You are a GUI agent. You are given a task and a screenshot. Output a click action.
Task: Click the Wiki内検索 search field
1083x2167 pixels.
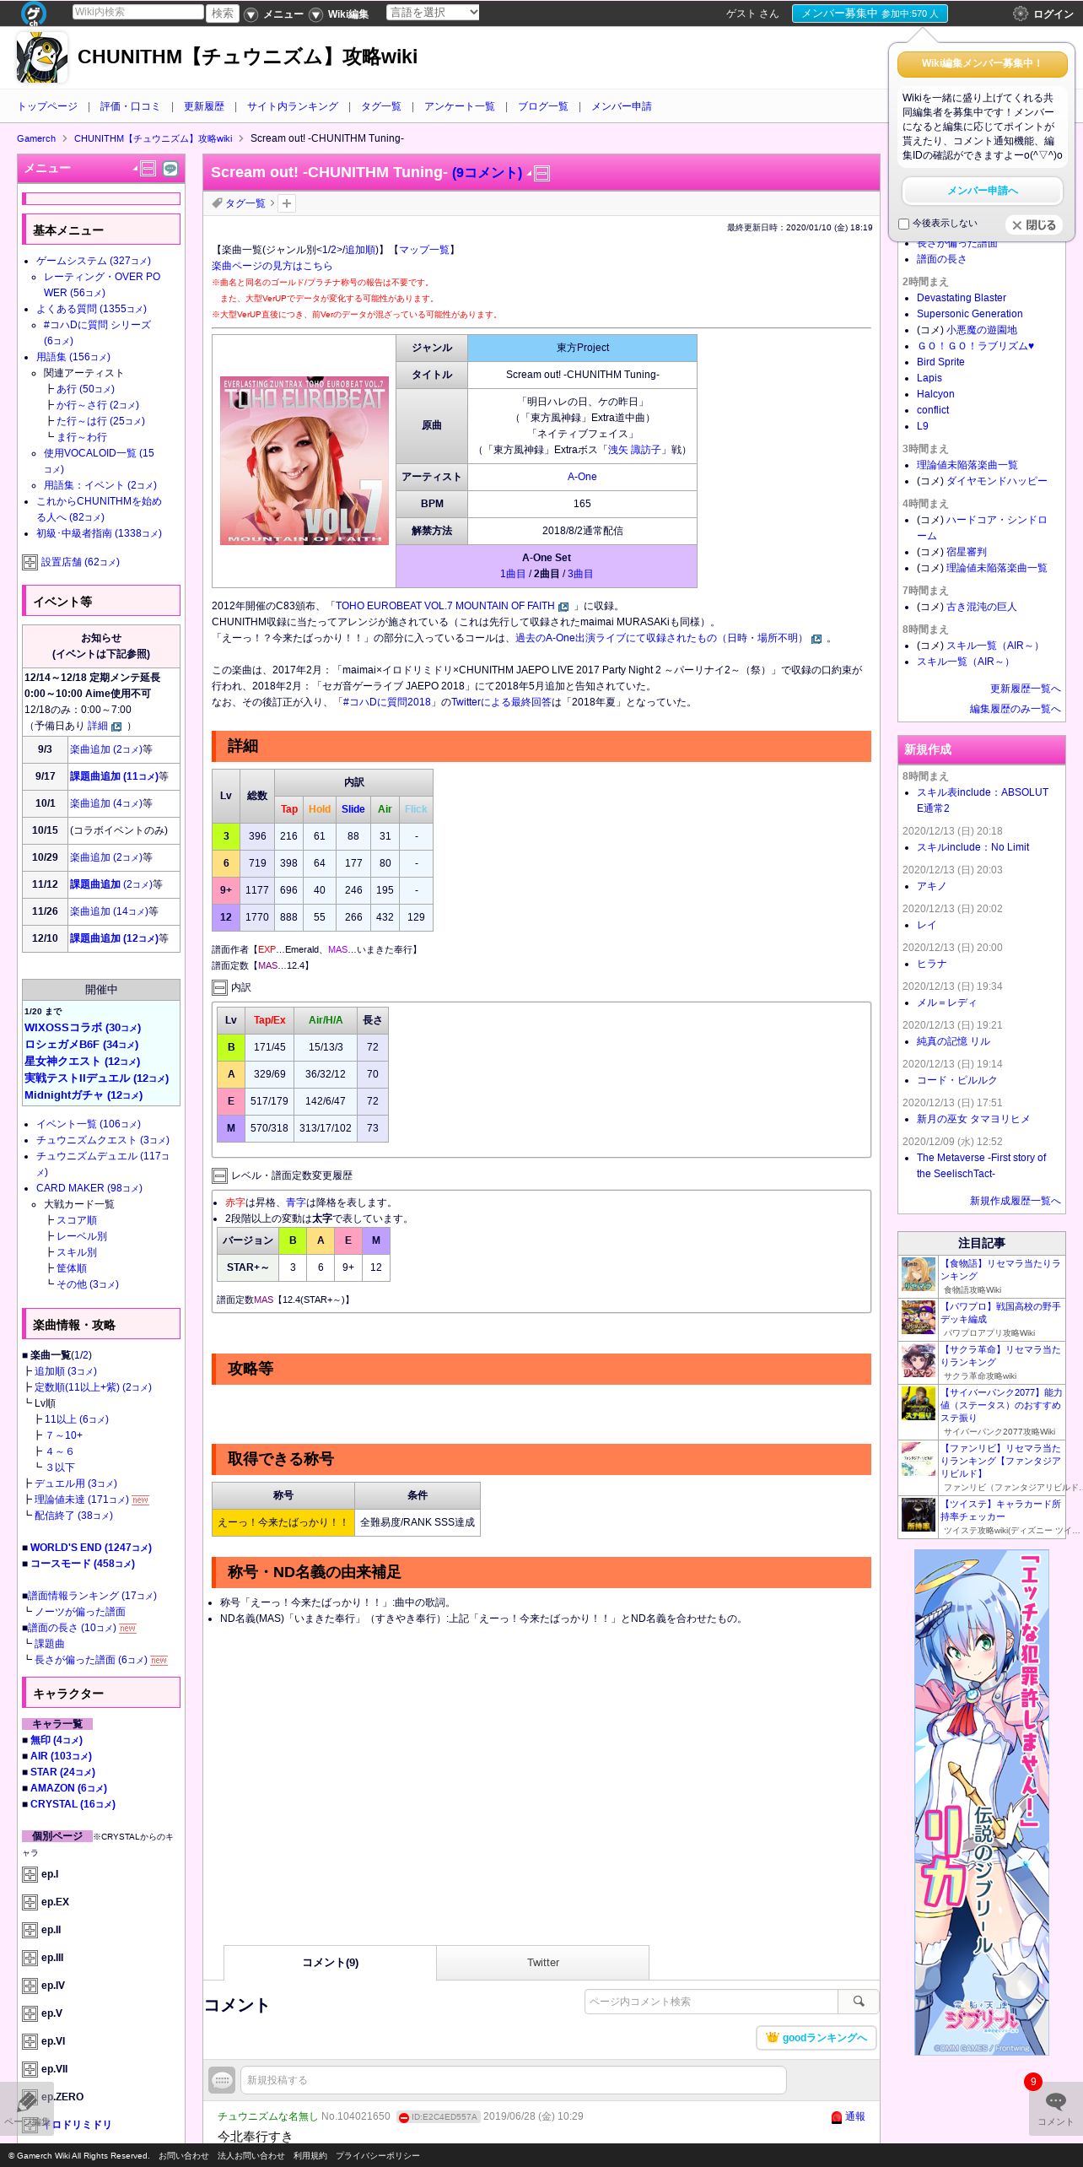coord(137,12)
